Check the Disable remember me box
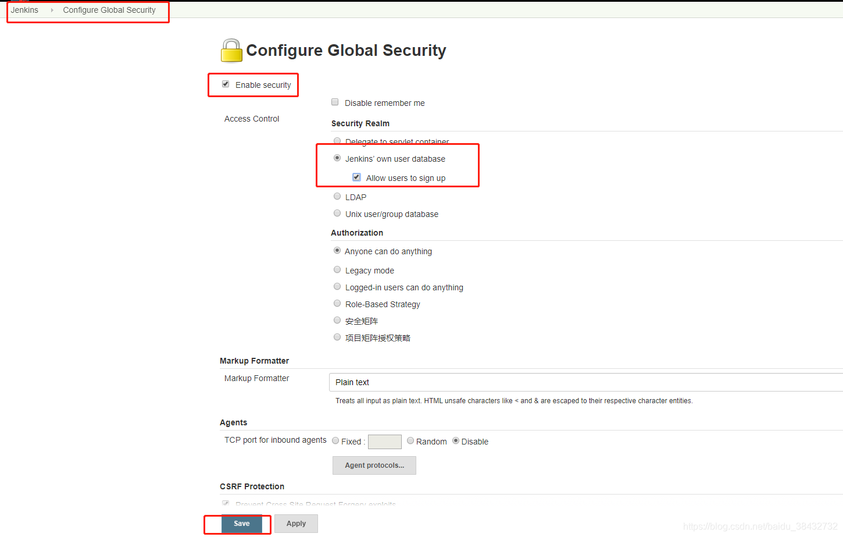Screen dimensions: 843x537 point(335,102)
